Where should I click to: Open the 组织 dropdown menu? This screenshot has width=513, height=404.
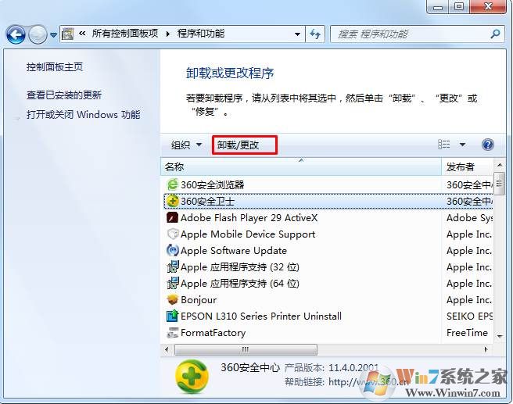click(x=186, y=145)
